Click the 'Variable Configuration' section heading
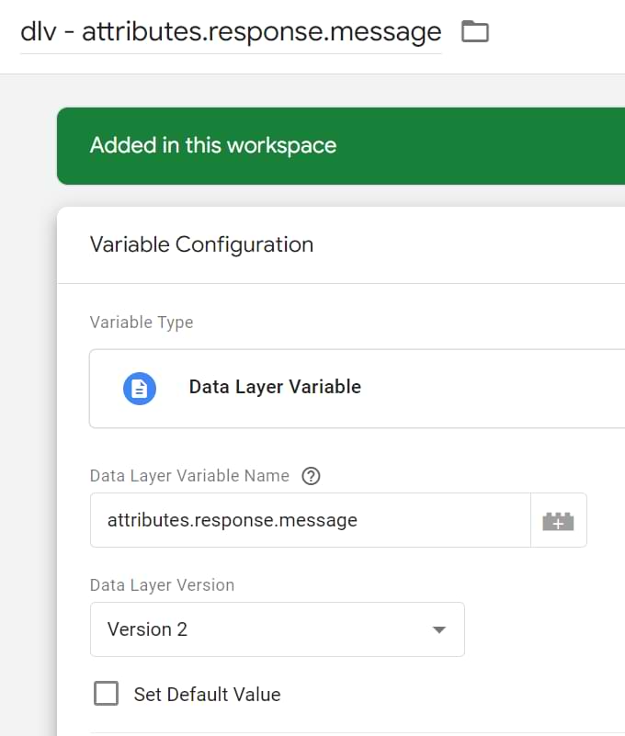This screenshot has height=736, width=625. 201,244
